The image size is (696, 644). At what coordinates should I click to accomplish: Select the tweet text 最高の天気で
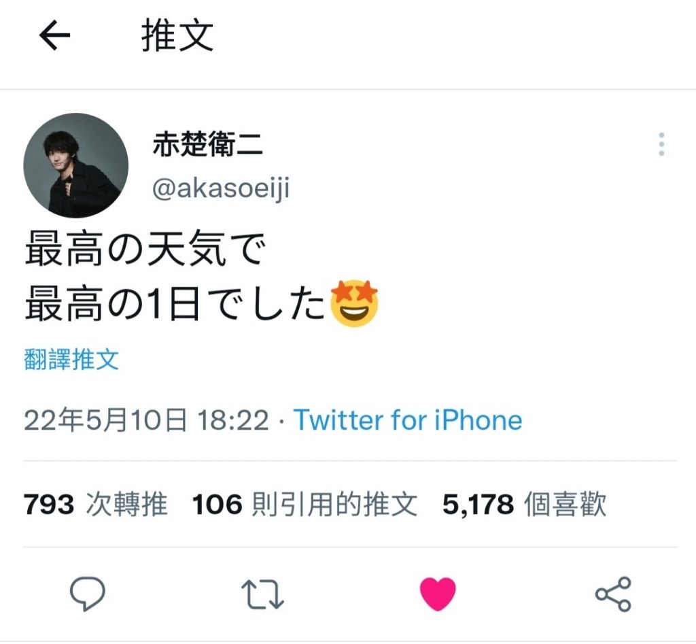[145, 249]
